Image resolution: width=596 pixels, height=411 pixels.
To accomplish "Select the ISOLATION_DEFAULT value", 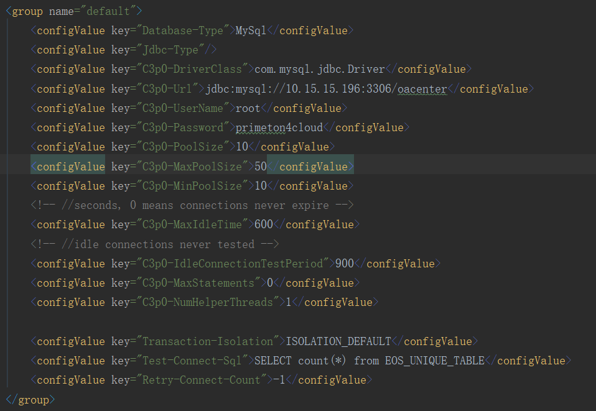I will point(338,341).
